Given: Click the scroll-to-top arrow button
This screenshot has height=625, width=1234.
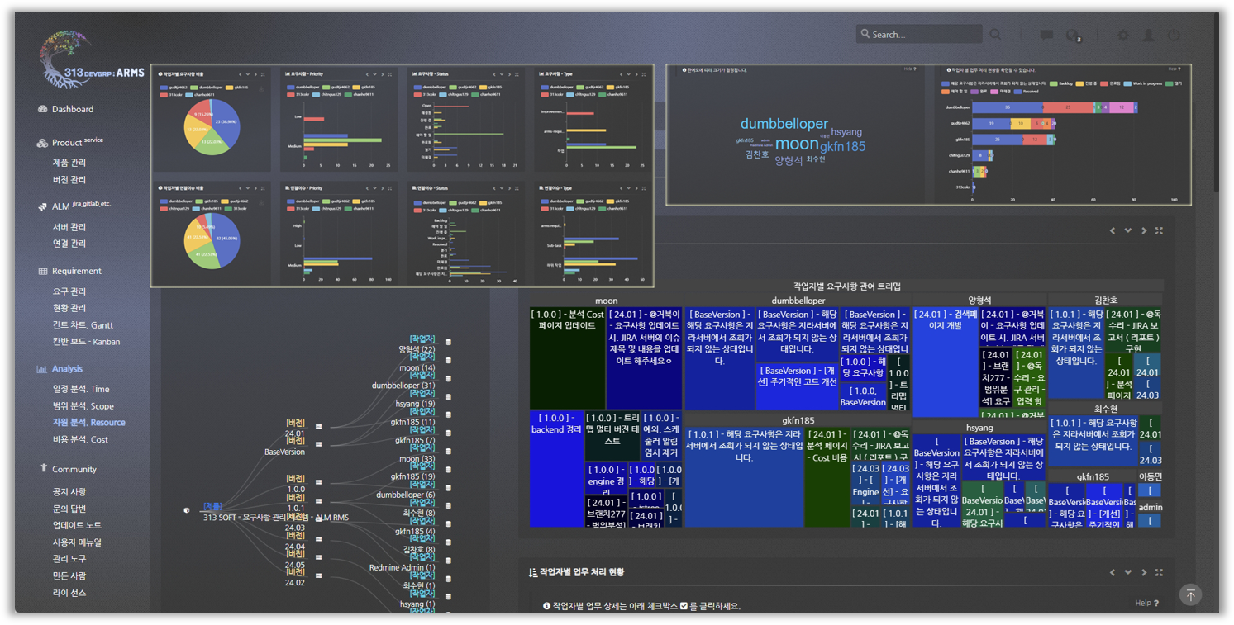Looking at the screenshot, I should pyautogui.click(x=1190, y=594).
